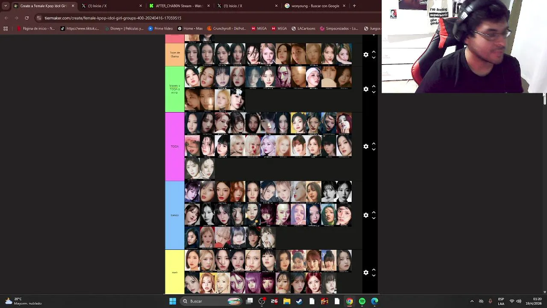Move the 'banco' tier up with arrow
Screen dimensions: 547x308
[x=373, y=212]
